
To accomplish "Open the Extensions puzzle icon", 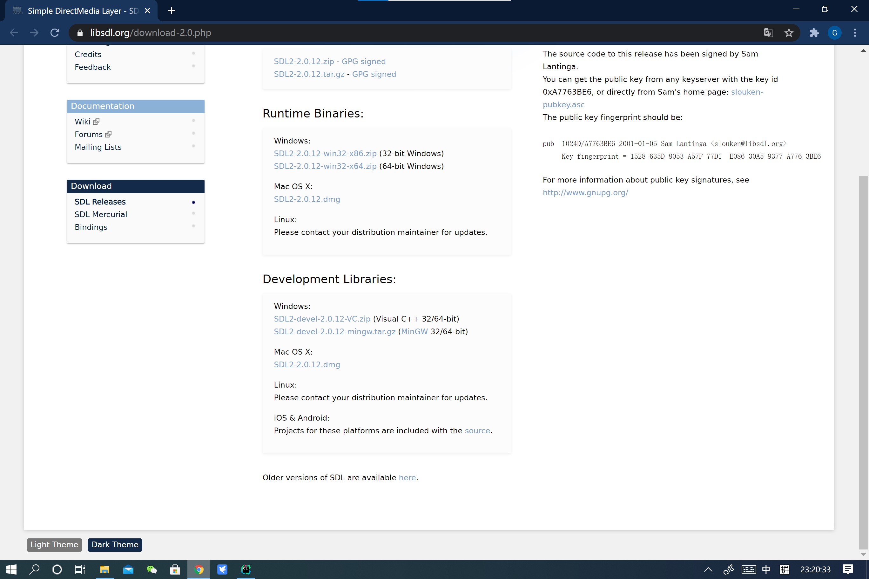I will [x=814, y=32].
